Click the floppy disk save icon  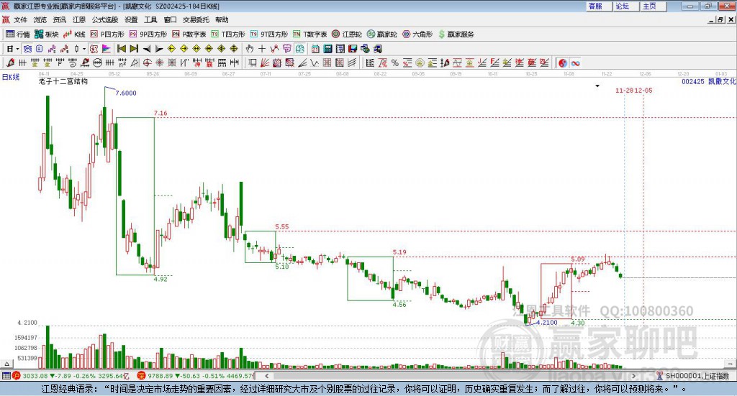[353, 49]
